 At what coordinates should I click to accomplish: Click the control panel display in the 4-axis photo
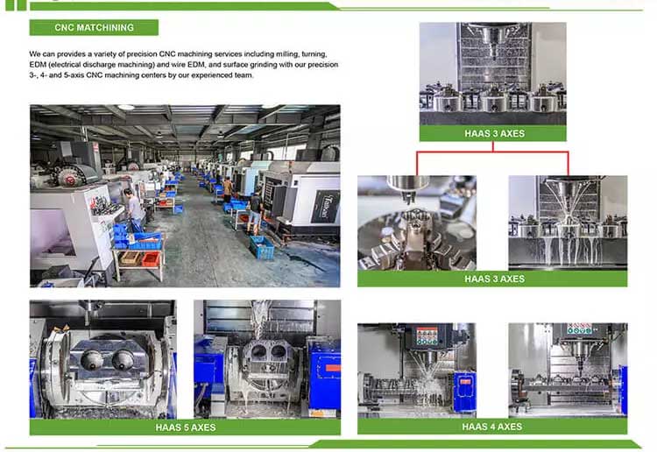[x=427, y=337]
